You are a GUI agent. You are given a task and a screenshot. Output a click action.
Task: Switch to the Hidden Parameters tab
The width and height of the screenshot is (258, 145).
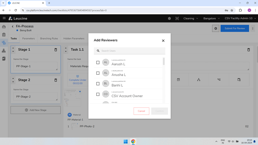(74, 38)
